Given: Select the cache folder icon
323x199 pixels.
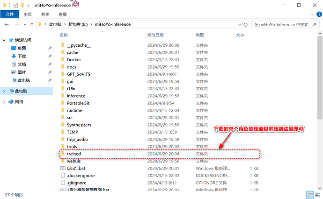Looking at the screenshot, I should coord(63,52).
